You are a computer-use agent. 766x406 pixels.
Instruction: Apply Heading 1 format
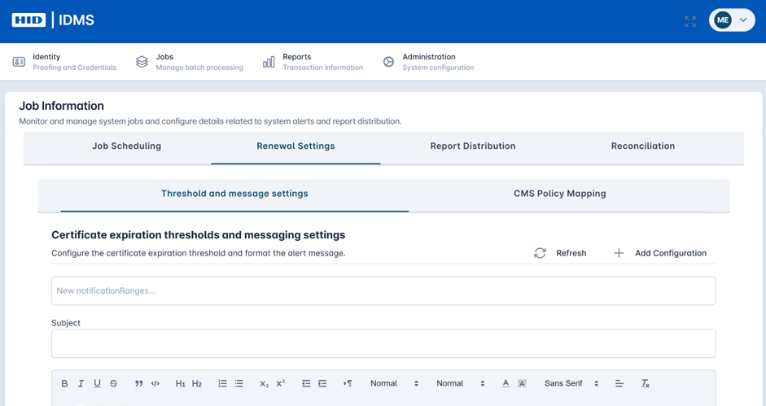[180, 383]
